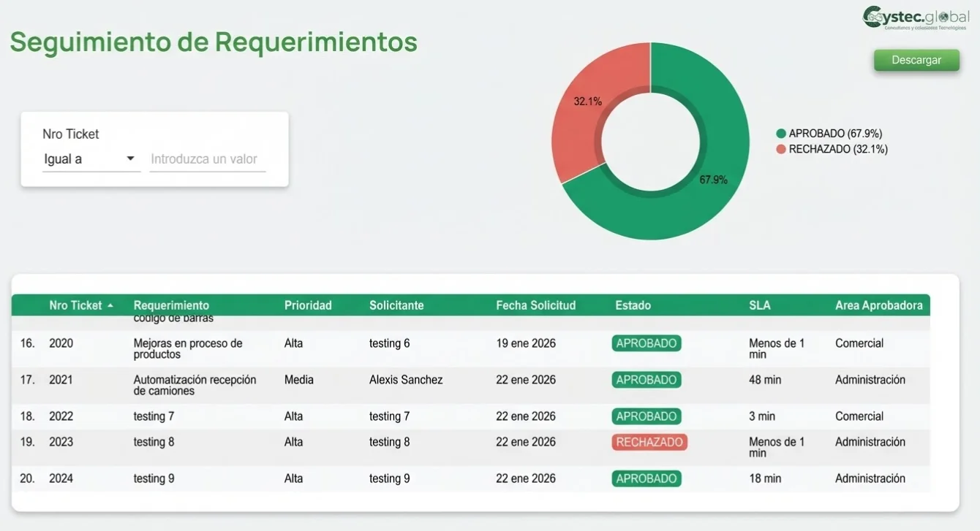This screenshot has width=980, height=531.
Task: Click the SLA column header
Action: pyautogui.click(x=759, y=305)
